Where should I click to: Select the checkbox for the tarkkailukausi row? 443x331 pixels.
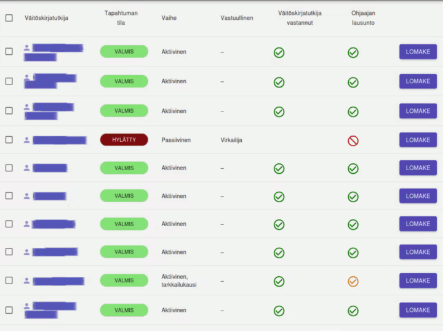coord(9,280)
